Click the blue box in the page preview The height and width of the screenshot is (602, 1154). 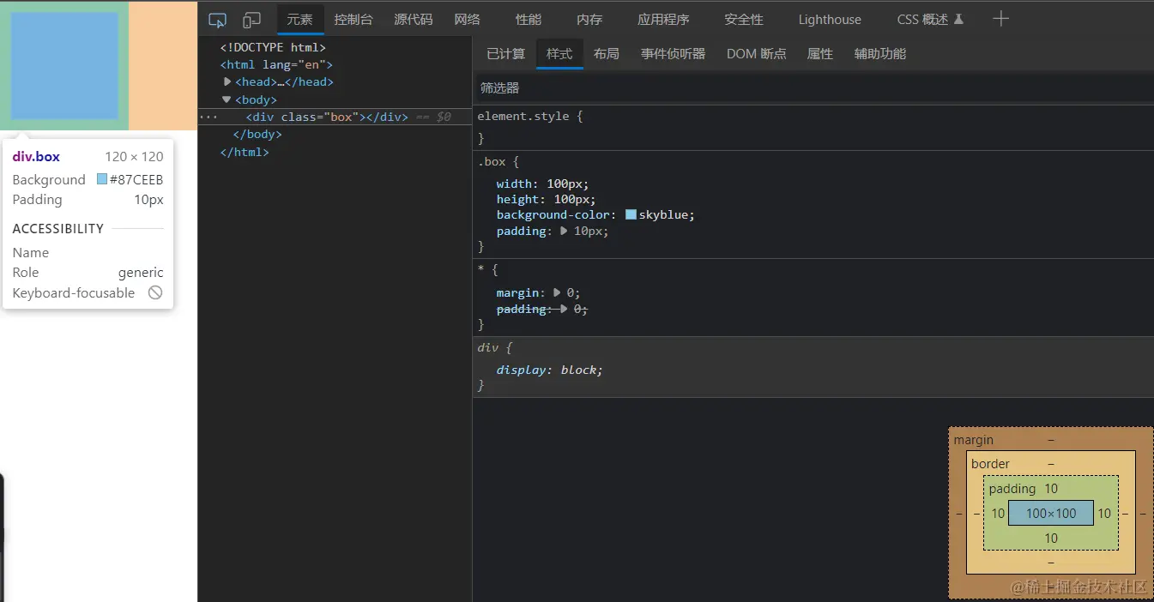click(x=64, y=65)
